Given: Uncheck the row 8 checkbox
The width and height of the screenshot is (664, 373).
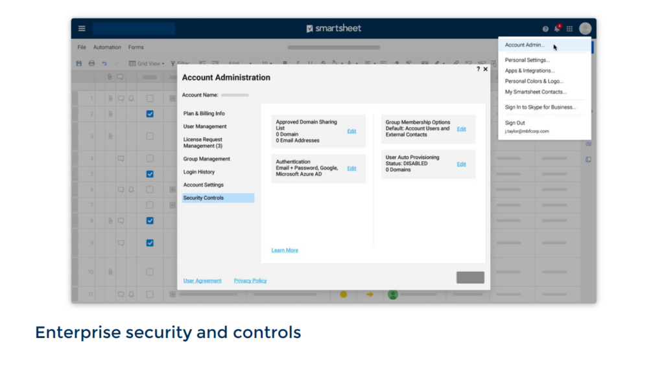Looking at the screenshot, I should [x=150, y=220].
